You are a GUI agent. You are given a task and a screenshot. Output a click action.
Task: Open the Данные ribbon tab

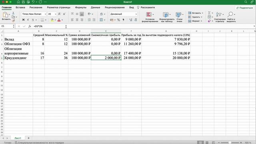point(96,8)
